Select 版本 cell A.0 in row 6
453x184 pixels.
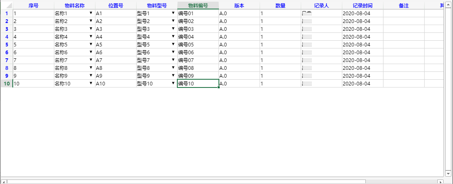tap(239, 52)
